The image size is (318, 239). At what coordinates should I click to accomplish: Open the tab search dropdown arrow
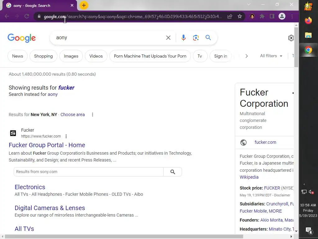pyautogui.click(x=249, y=4)
